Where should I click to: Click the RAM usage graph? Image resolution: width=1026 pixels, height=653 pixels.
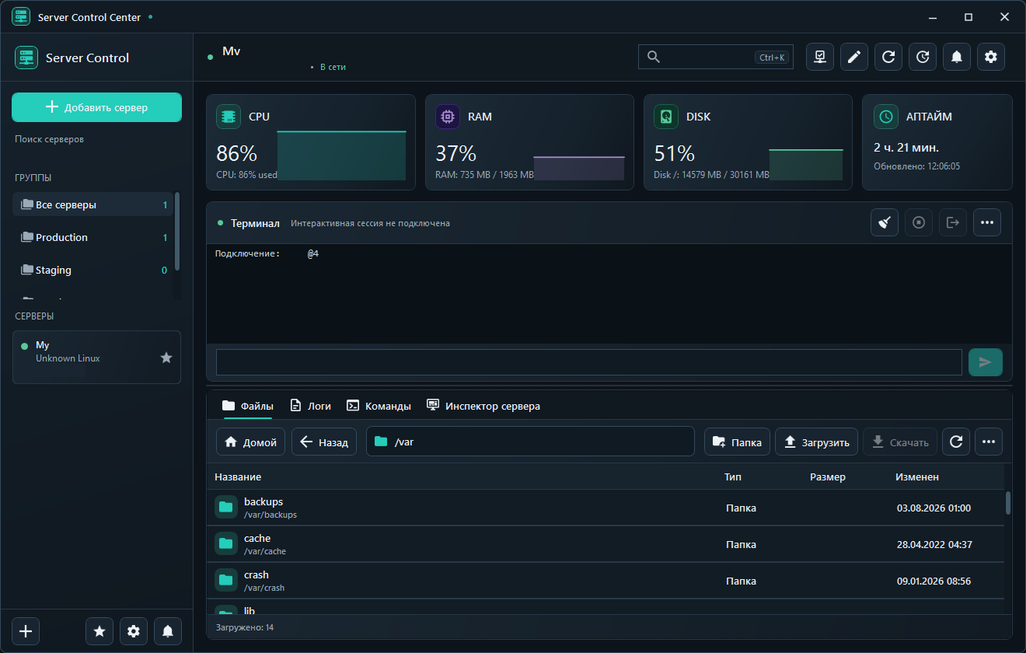coord(579,168)
